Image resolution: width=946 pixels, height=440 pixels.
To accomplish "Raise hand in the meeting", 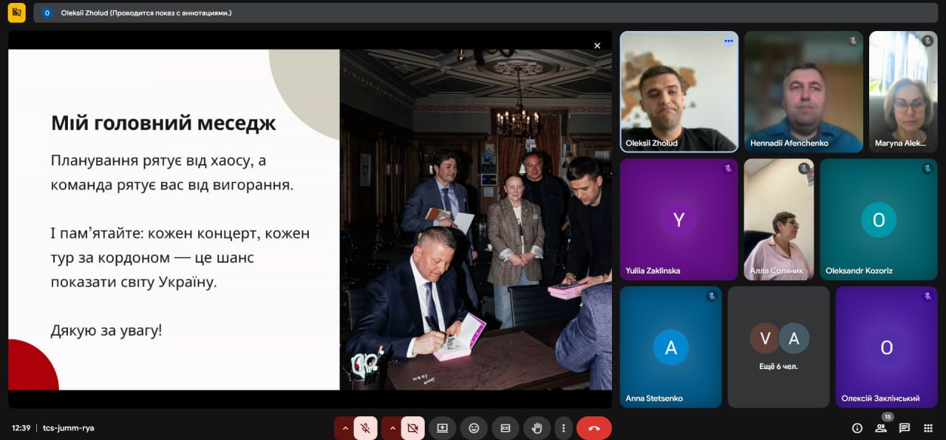I will click(x=537, y=428).
